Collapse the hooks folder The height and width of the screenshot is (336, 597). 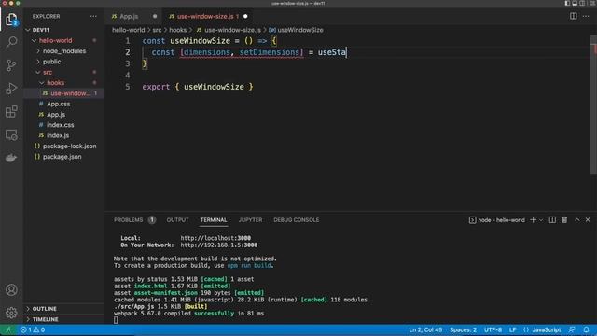[x=42, y=83]
